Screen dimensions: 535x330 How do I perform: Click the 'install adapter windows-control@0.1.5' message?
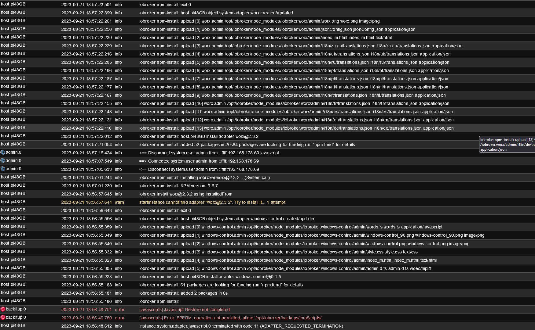210,277
